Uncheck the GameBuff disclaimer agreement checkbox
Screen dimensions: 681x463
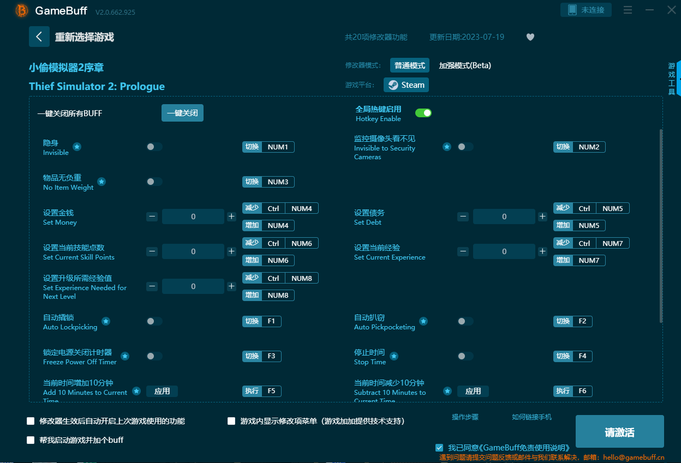point(439,448)
